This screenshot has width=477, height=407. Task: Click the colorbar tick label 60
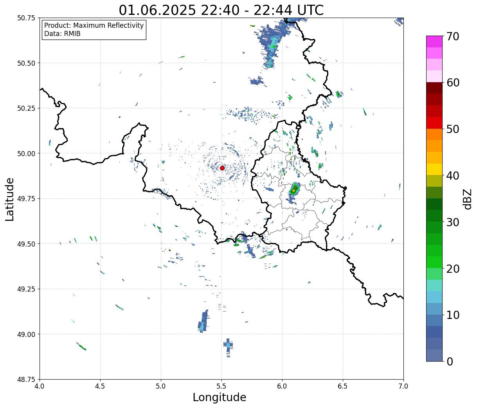[452, 83]
